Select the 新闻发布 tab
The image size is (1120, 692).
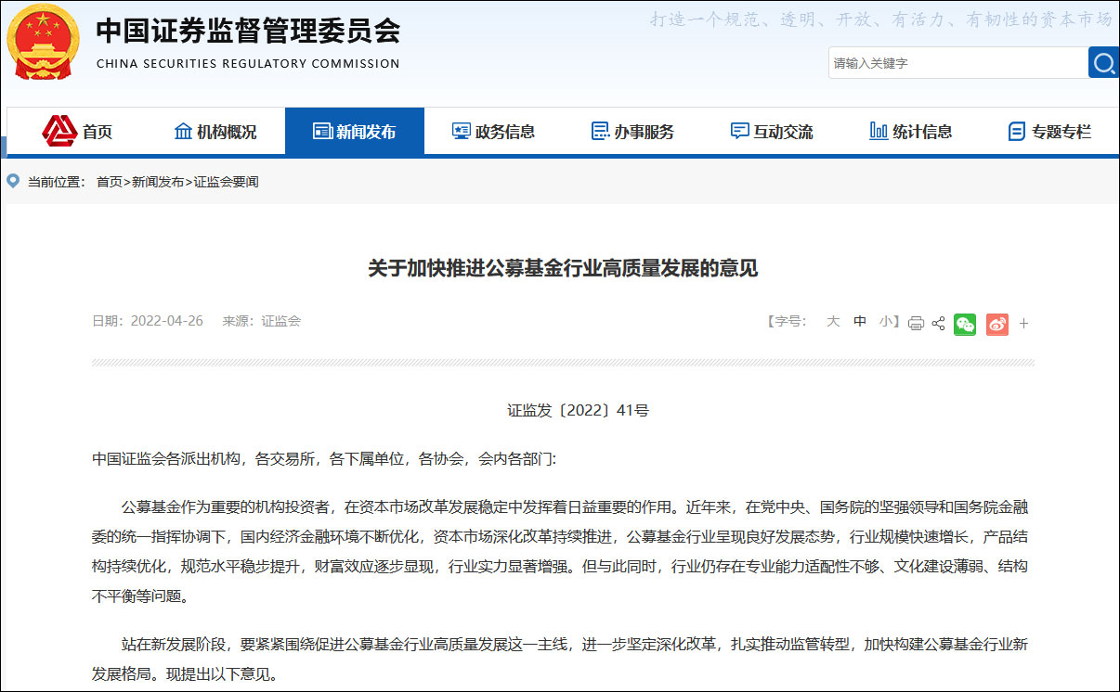click(355, 132)
